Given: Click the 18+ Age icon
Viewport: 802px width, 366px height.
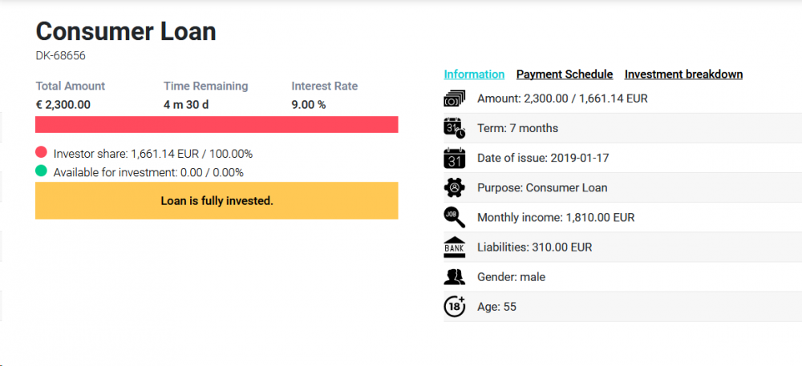Looking at the screenshot, I should click(454, 307).
